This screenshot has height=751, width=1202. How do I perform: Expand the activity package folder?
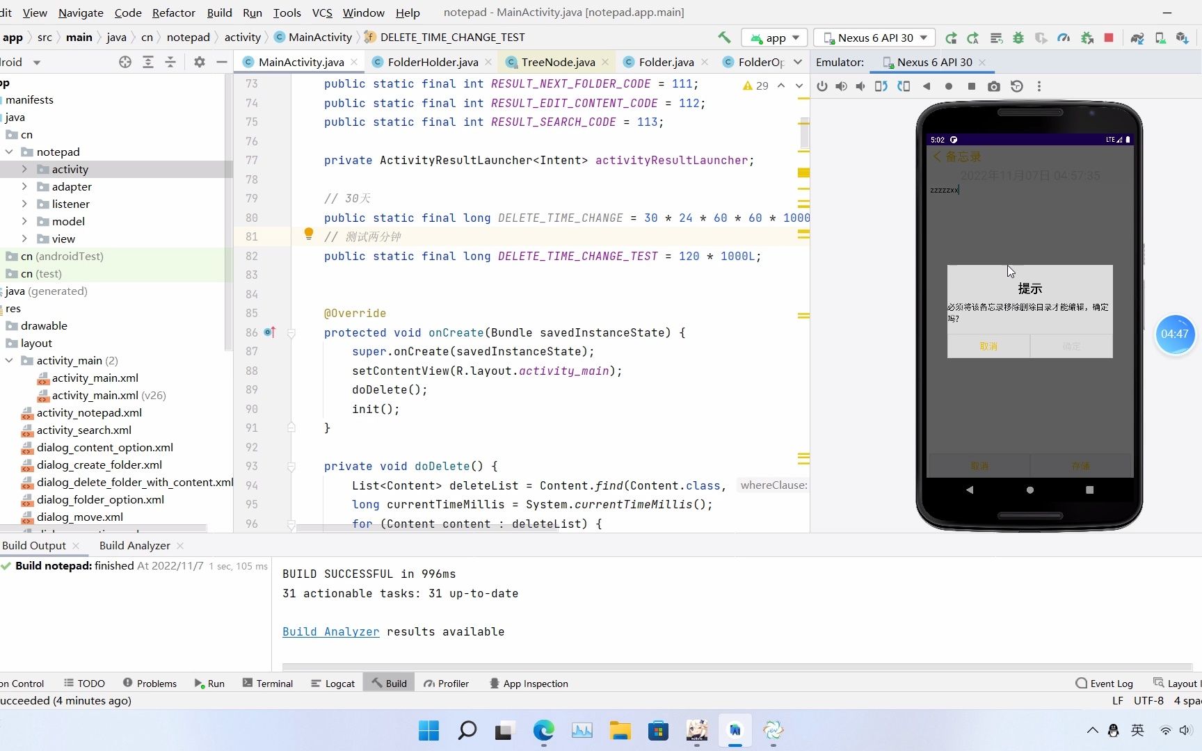24,169
